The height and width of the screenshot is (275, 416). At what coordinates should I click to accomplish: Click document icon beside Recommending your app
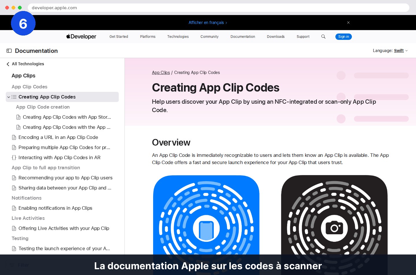tap(14, 178)
